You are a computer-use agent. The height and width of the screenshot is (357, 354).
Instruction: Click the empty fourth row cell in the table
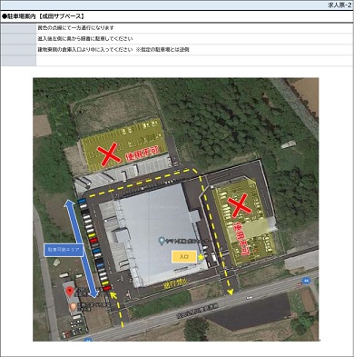point(194,61)
